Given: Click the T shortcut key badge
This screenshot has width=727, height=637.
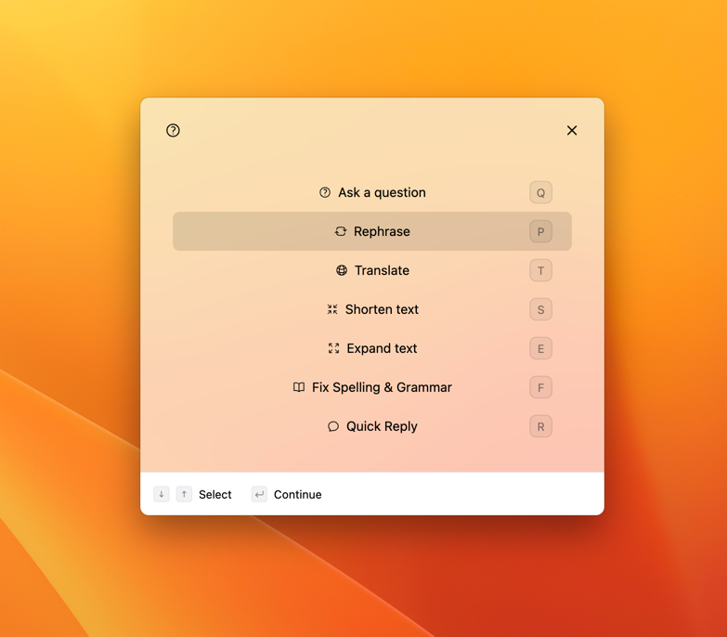Looking at the screenshot, I should (540, 270).
